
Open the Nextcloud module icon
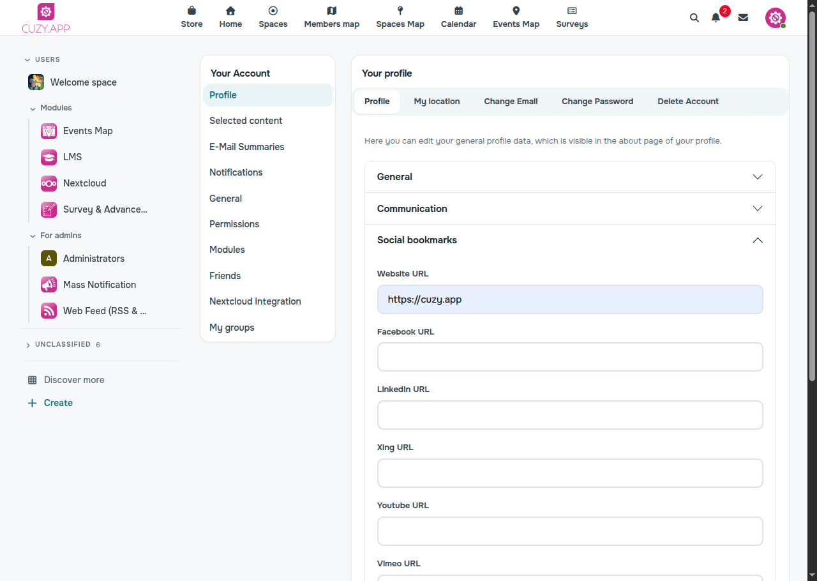tap(49, 183)
